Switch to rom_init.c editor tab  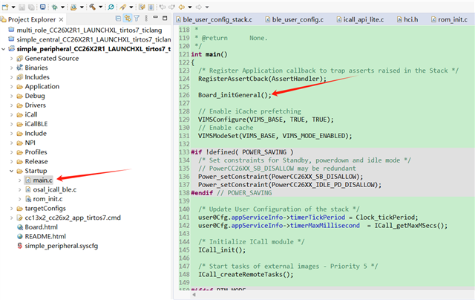[x=448, y=19]
